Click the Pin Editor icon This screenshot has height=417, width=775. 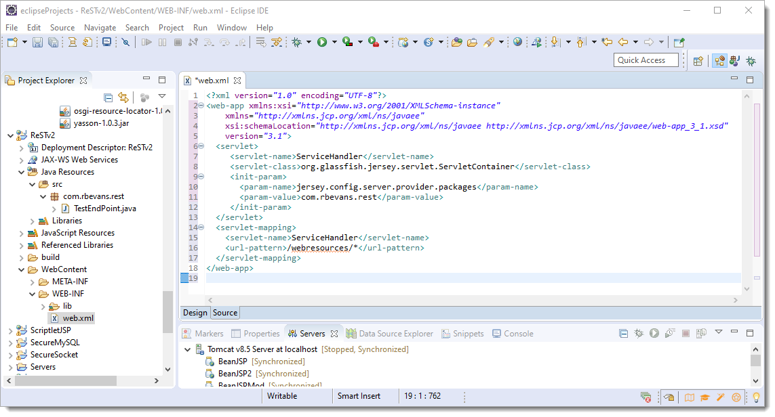(679, 43)
